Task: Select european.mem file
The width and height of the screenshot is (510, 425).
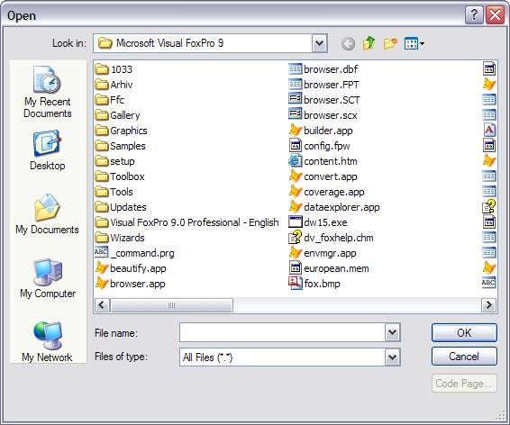Action: (329, 268)
